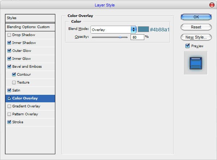Adjust the Opacity slider handle
The width and height of the screenshot is (217, 160).
pyautogui.click(x=120, y=37)
